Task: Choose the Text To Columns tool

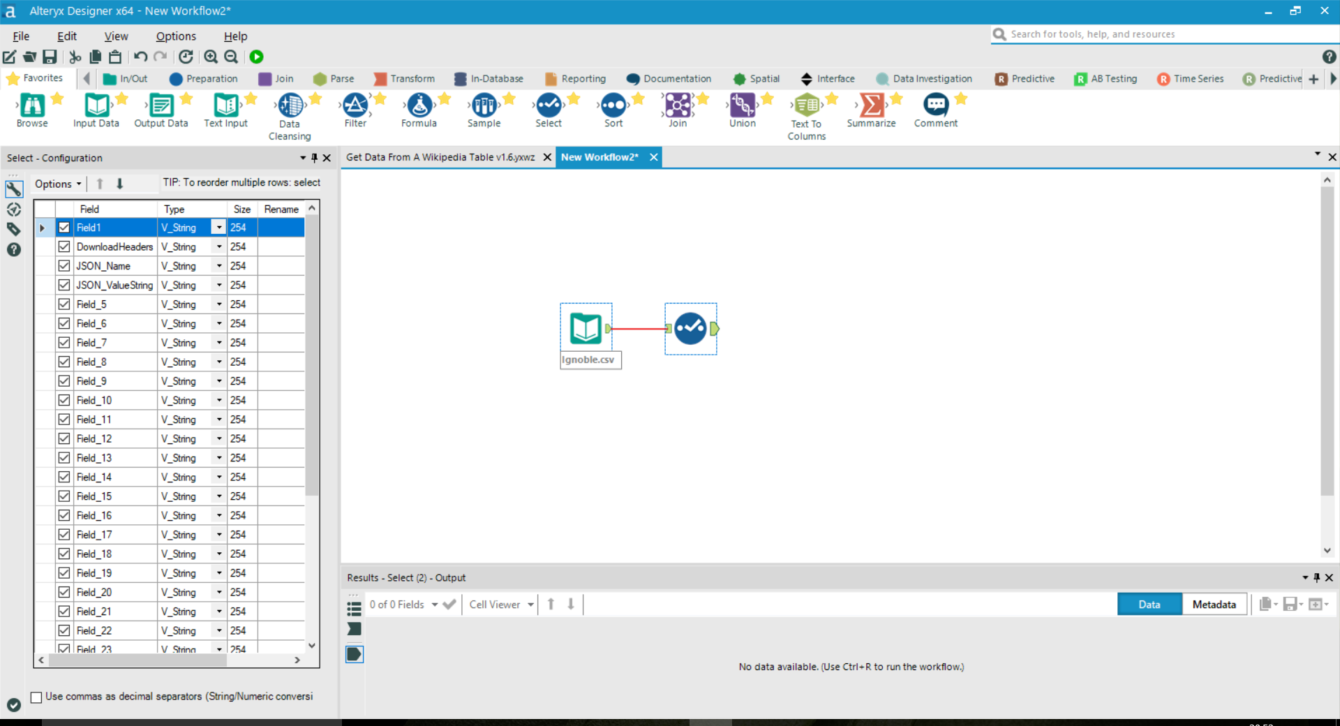Action: (x=807, y=105)
